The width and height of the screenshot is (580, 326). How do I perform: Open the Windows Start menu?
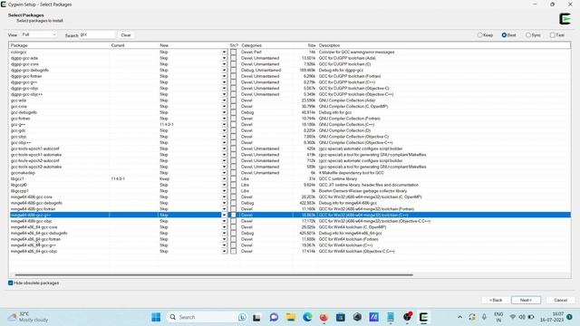pos(156,317)
